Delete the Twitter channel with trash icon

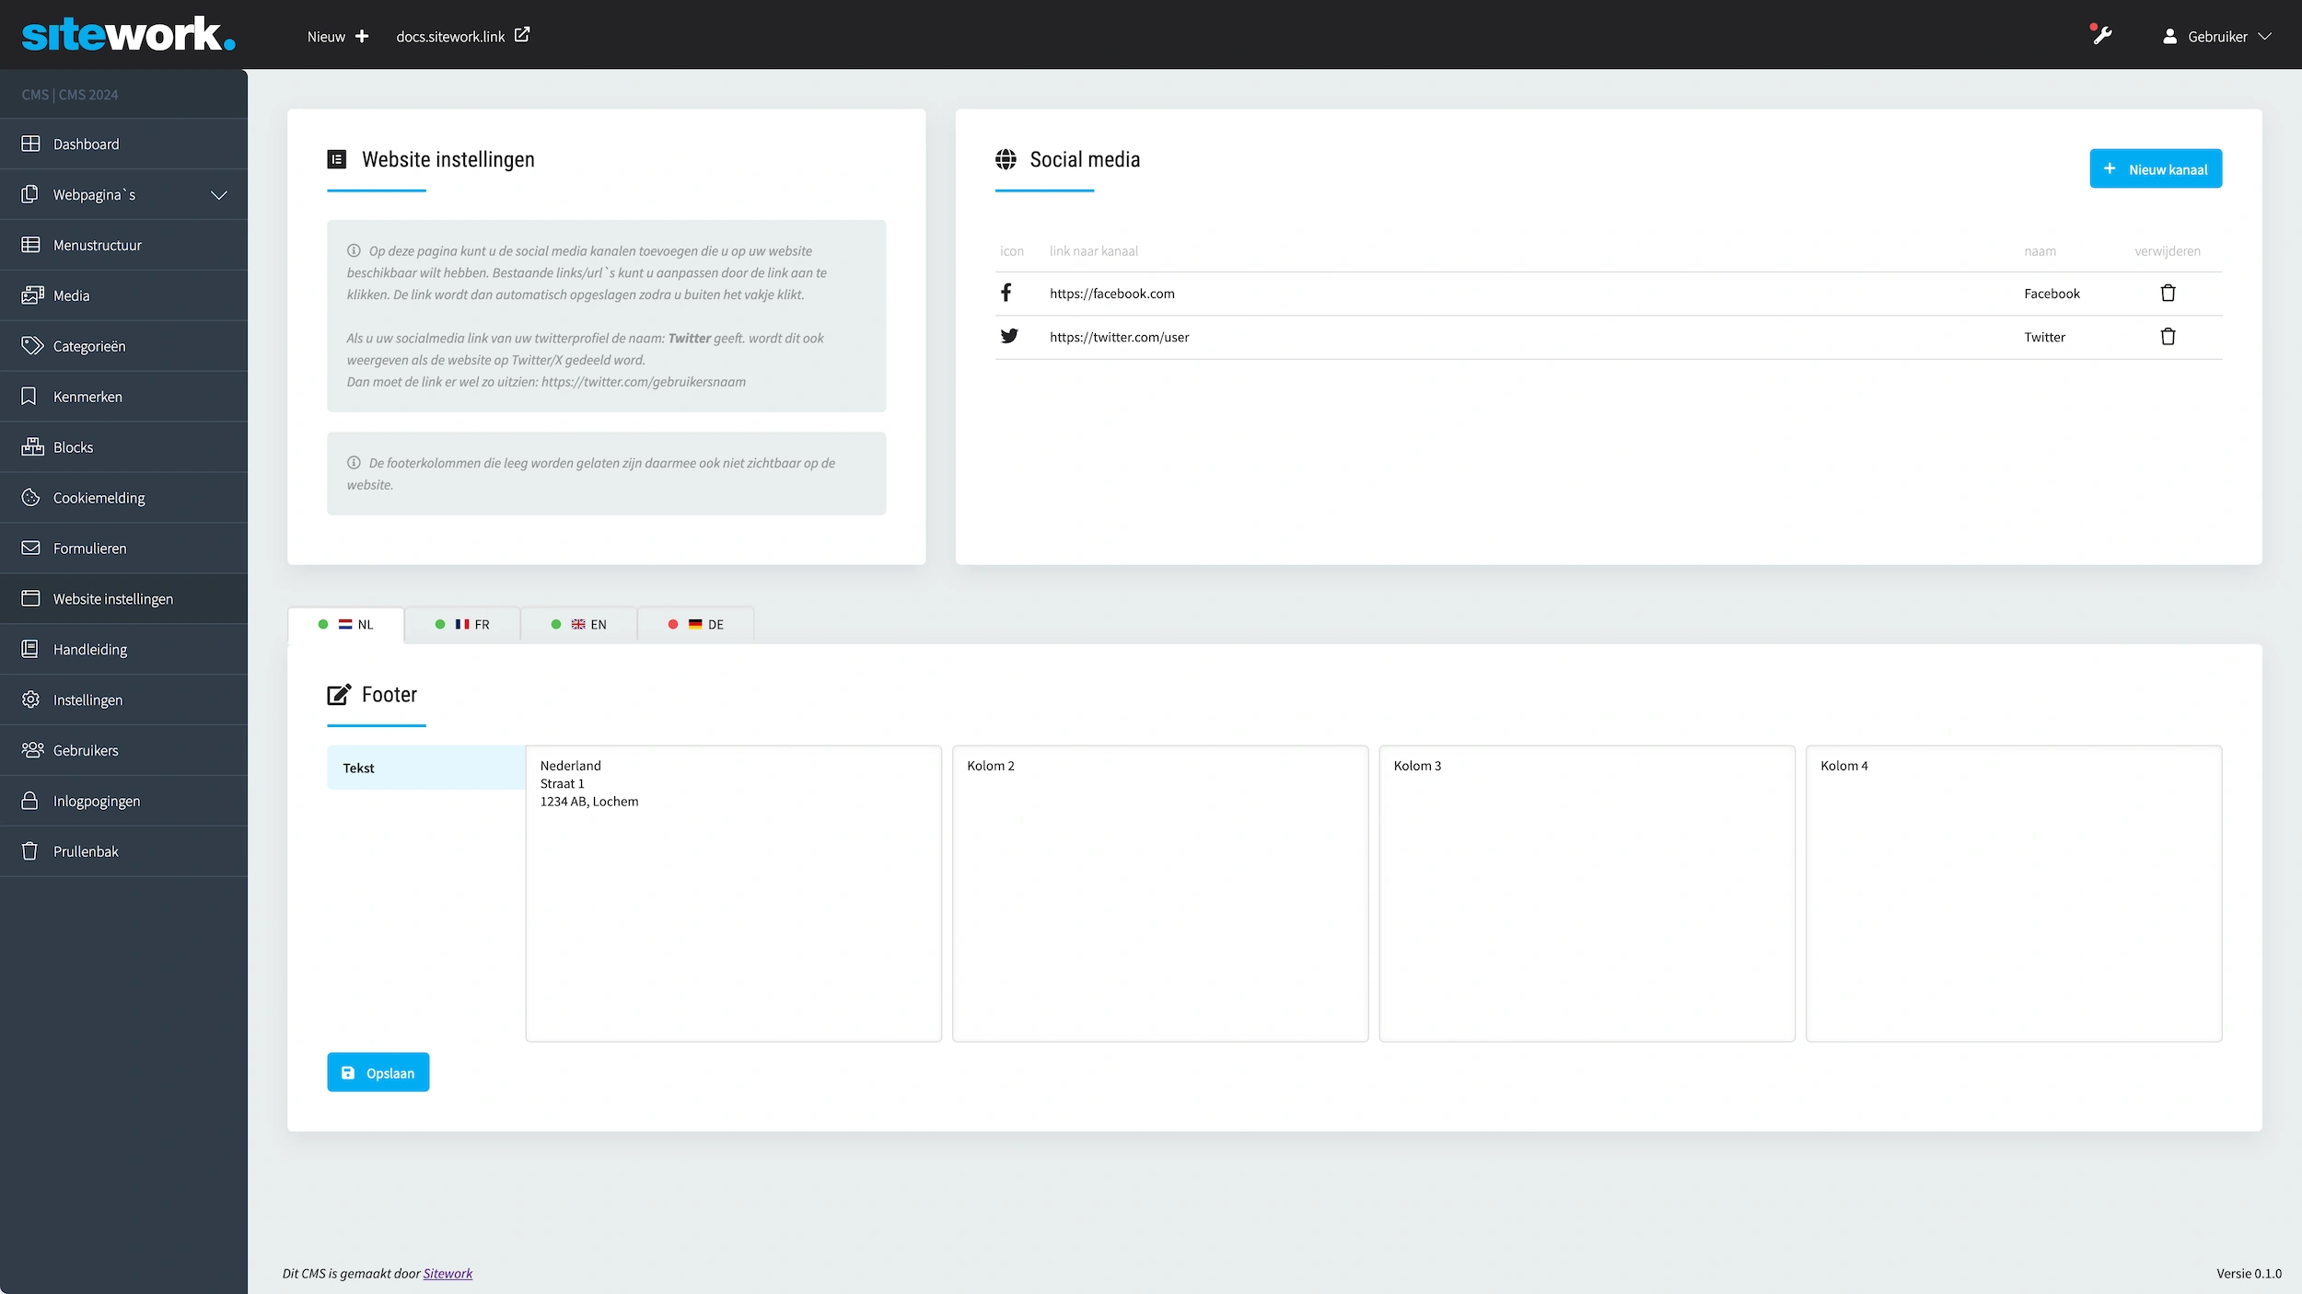2168,337
